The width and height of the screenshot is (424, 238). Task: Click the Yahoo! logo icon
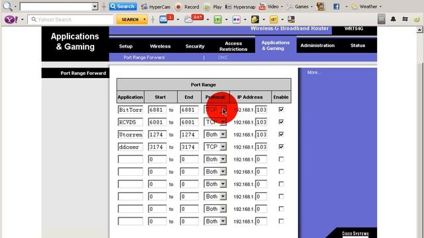tap(11, 19)
